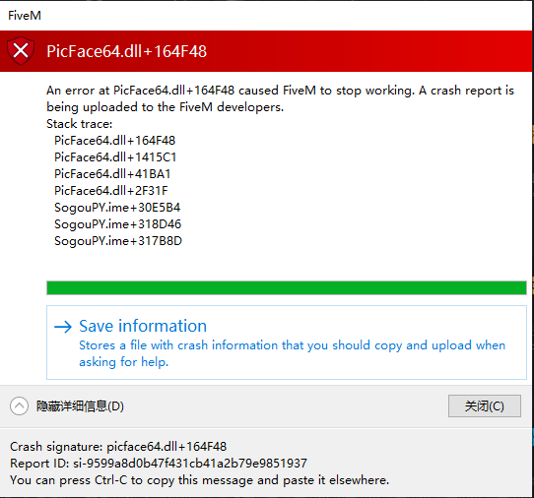
Task: Click the Stack trace label
Action: pyautogui.click(x=80, y=124)
